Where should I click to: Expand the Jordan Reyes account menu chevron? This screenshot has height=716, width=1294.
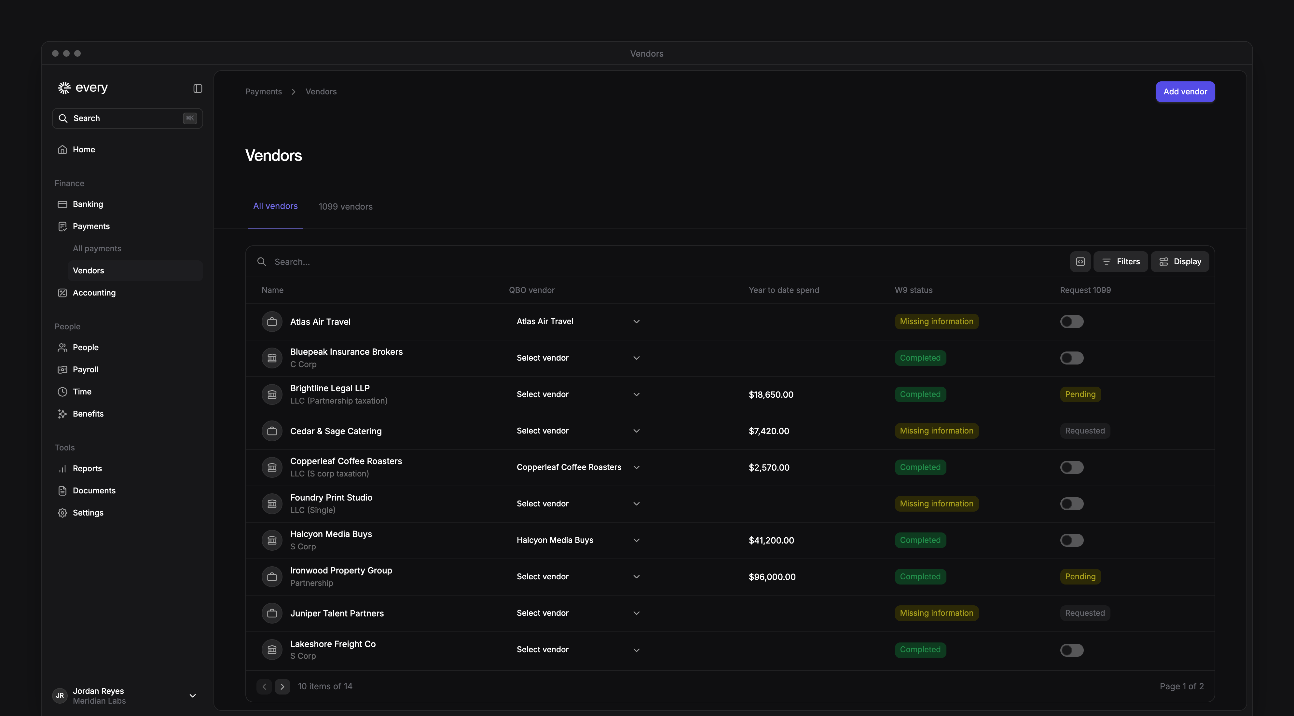tap(192, 696)
